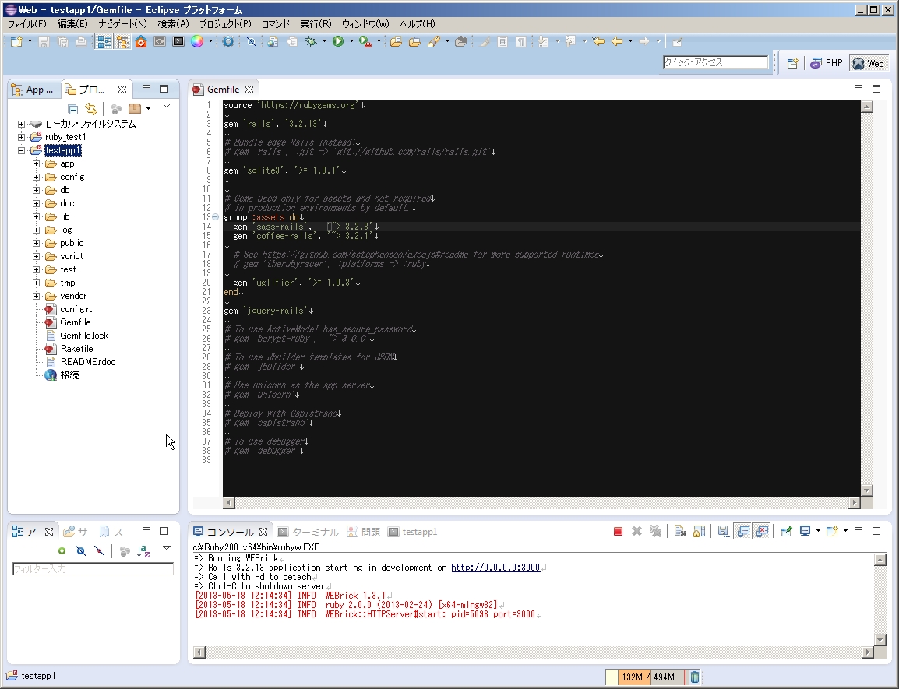
Task: Switch to the PHP perspective
Action: click(x=827, y=63)
